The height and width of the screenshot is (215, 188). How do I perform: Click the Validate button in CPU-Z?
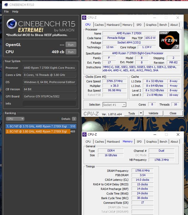coord(153,113)
